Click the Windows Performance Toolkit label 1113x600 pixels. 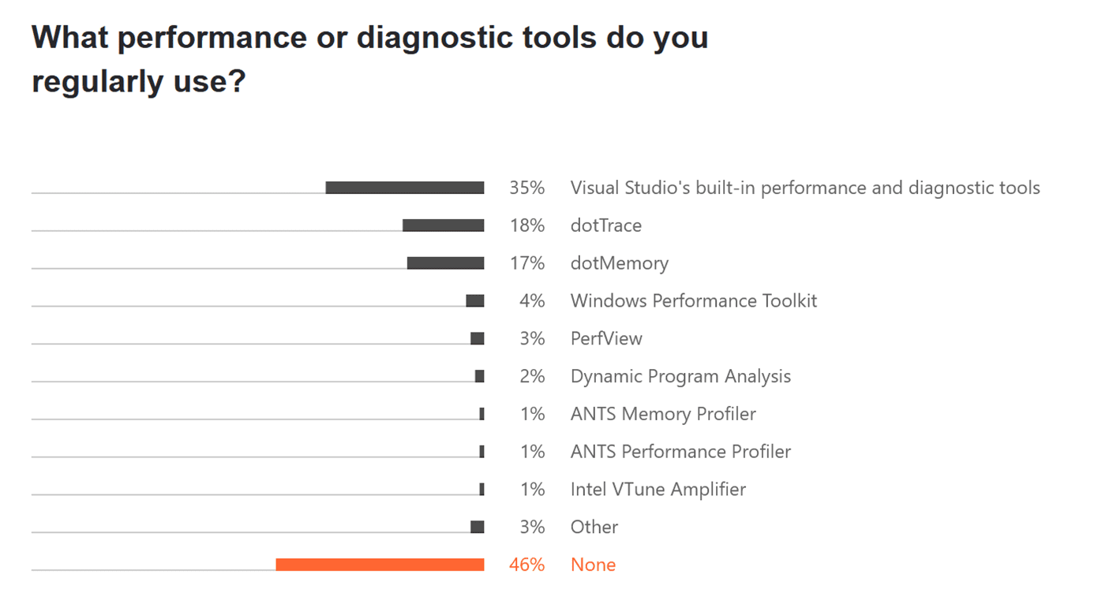(694, 300)
